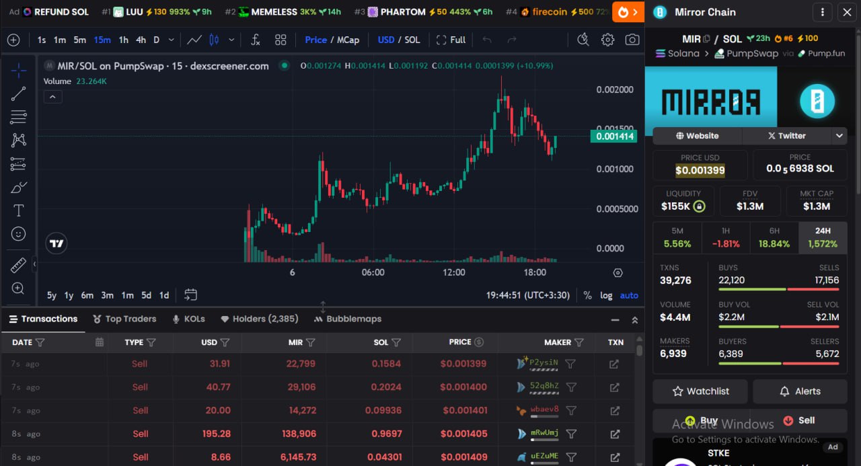The image size is (861, 466).
Task: Open the transaction link for the P2ysiN row
Action: click(x=614, y=364)
